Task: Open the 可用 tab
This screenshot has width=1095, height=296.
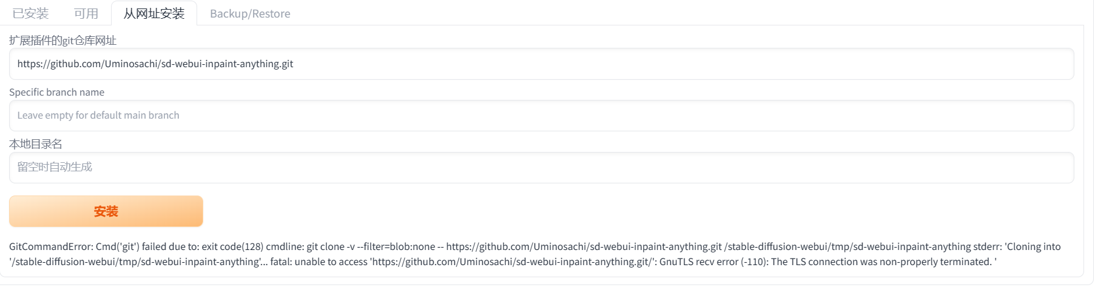Action: pos(86,13)
